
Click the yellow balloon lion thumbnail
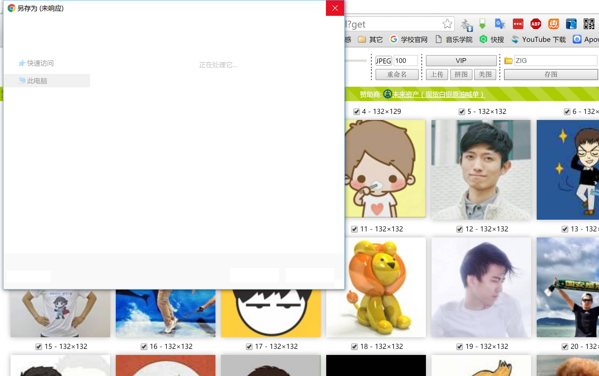[385, 287]
